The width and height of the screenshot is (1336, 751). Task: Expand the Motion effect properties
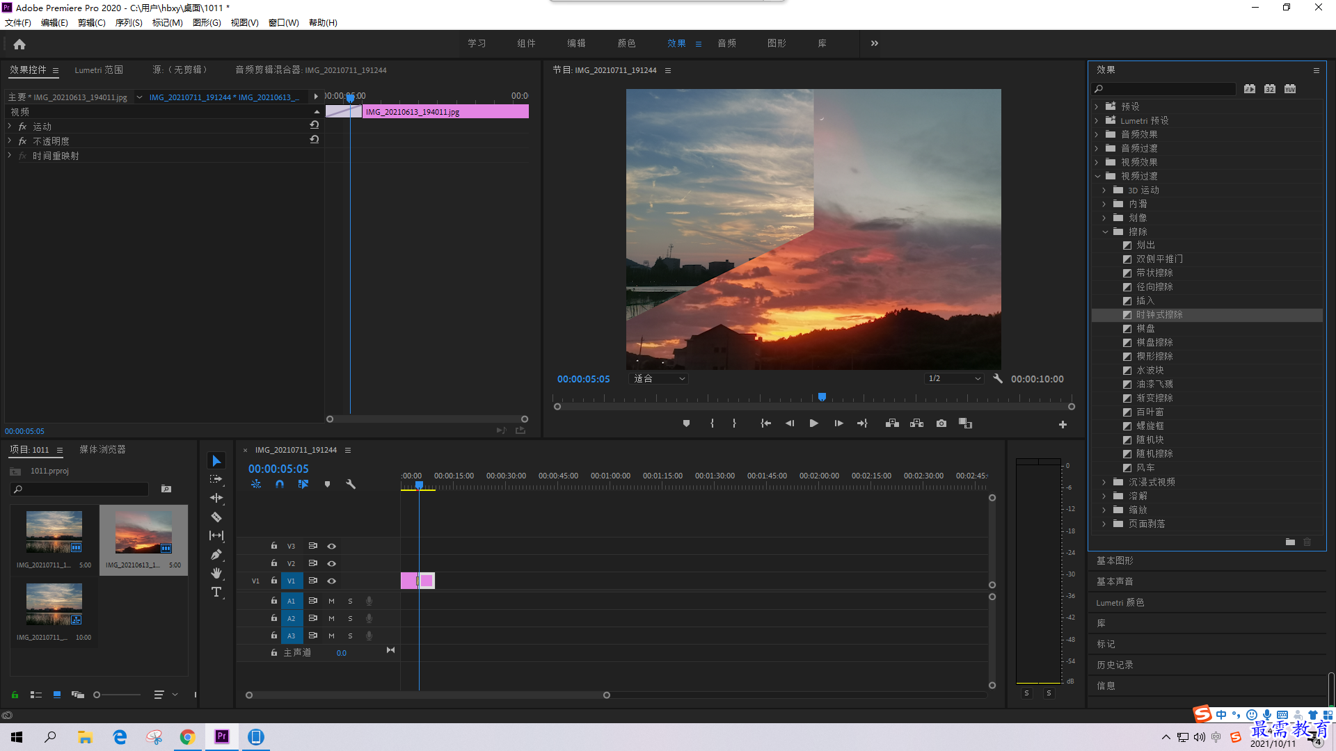[10, 126]
